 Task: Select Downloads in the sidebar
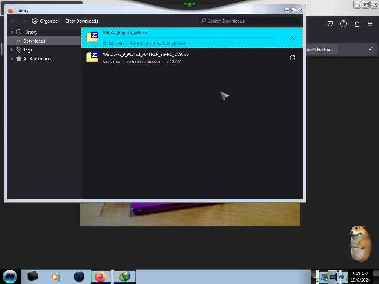34,41
